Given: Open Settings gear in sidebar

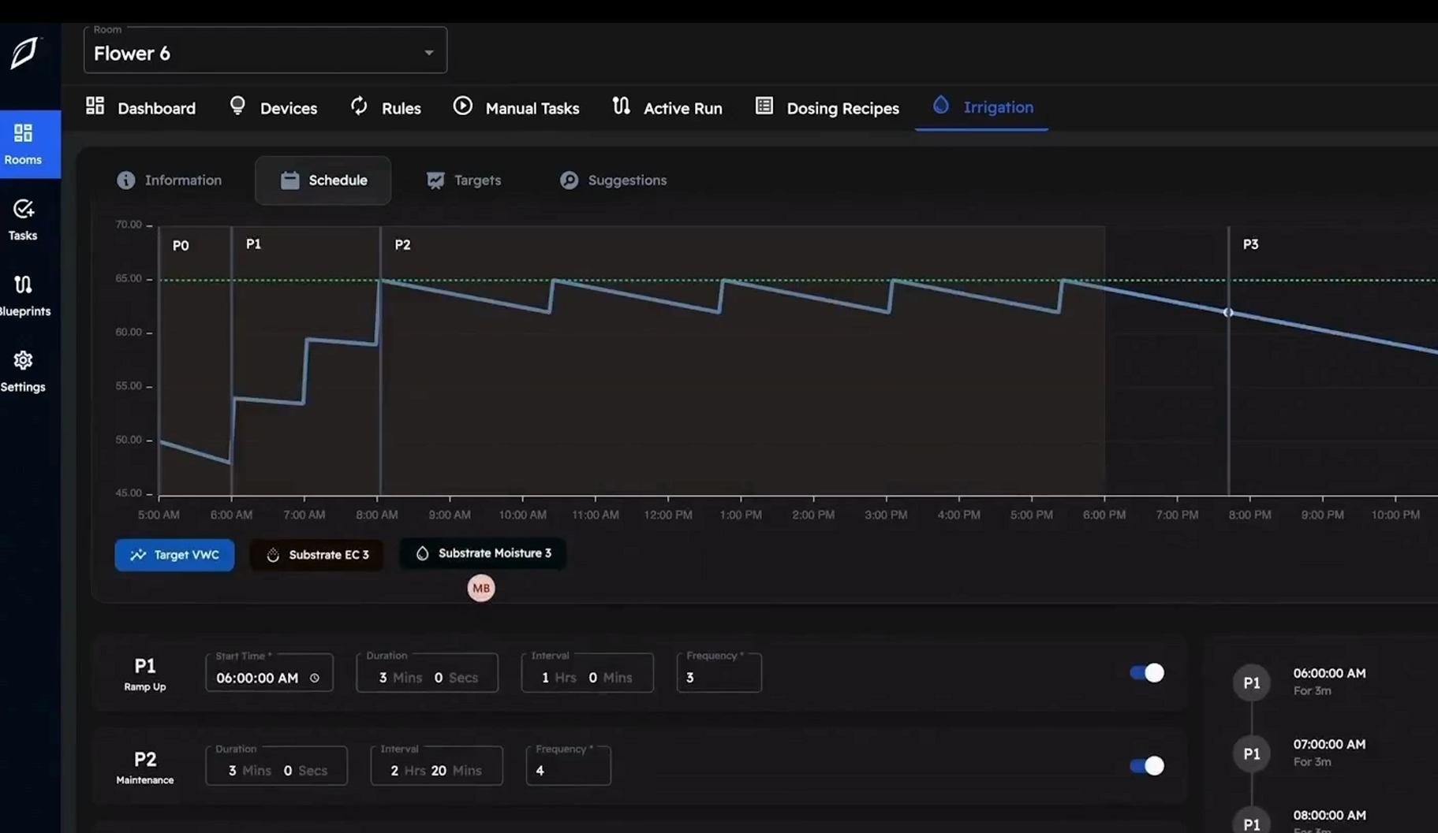Looking at the screenshot, I should click(23, 370).
